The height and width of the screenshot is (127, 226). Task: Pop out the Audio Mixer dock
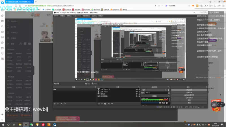[x=169, y=96]
